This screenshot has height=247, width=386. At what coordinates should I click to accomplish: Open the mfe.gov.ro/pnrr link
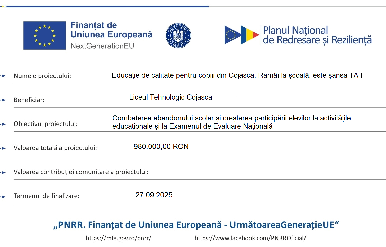119,238
